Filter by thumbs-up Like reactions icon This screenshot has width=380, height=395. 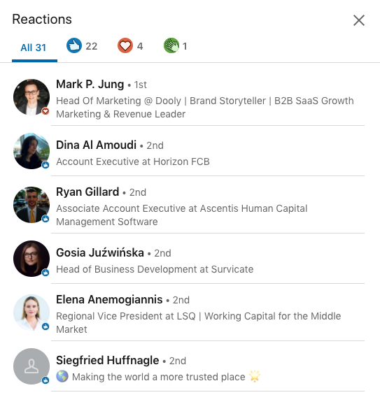tap(74, 45)
